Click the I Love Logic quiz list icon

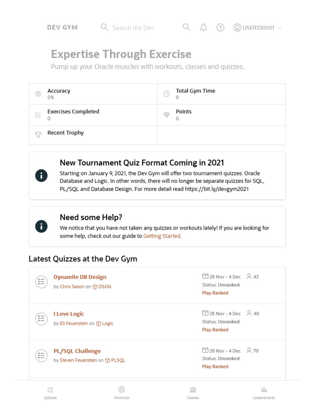pyautogui.click(x=41, y=318)
